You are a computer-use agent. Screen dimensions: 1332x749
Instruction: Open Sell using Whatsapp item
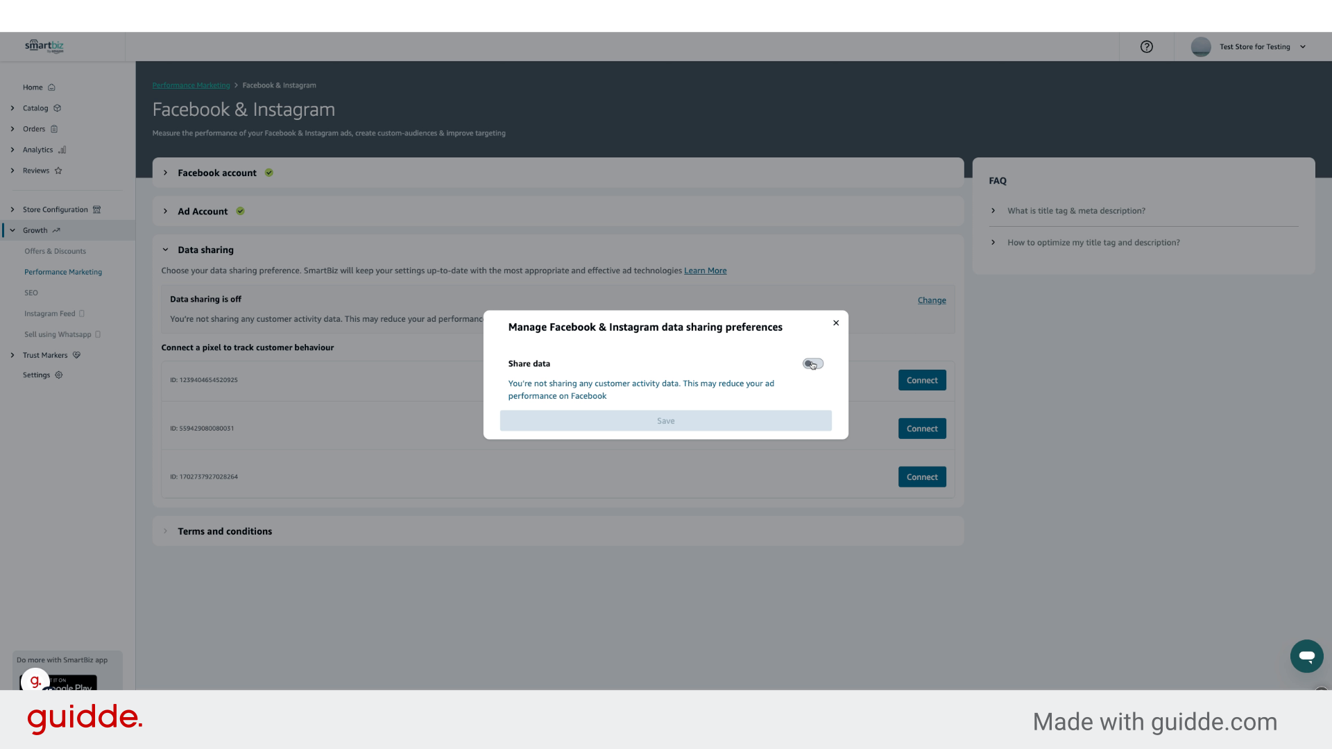58,334
